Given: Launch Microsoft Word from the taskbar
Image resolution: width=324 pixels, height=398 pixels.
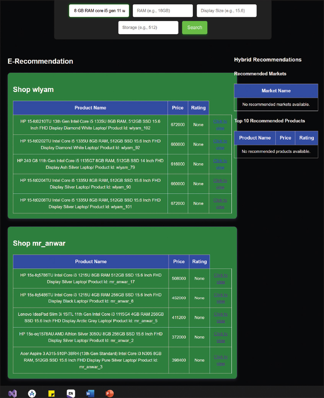Looking at the screenshot, I should pyautogui.click(x=90, y=393).
